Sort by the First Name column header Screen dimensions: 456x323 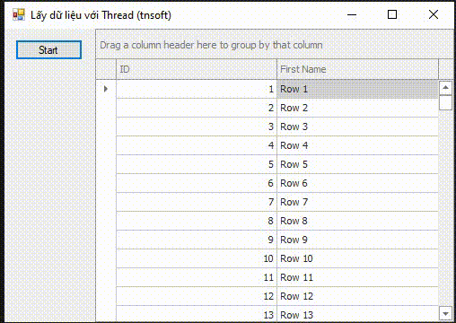pos(357,69)
